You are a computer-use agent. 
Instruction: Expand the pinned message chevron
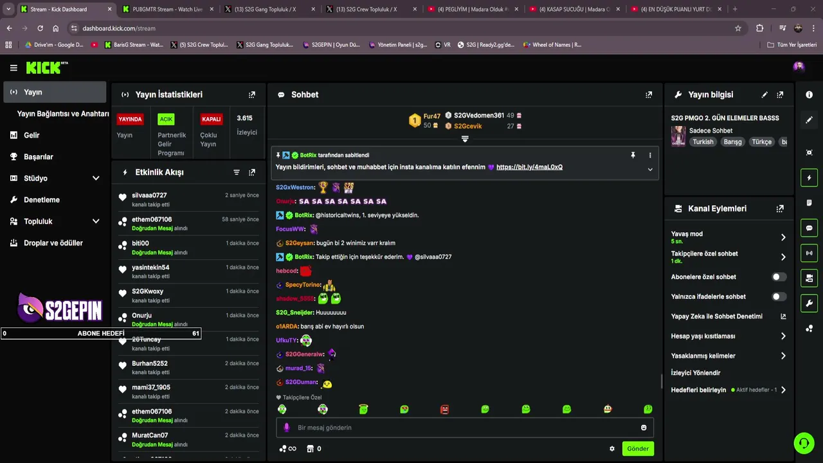coord(650,170)
